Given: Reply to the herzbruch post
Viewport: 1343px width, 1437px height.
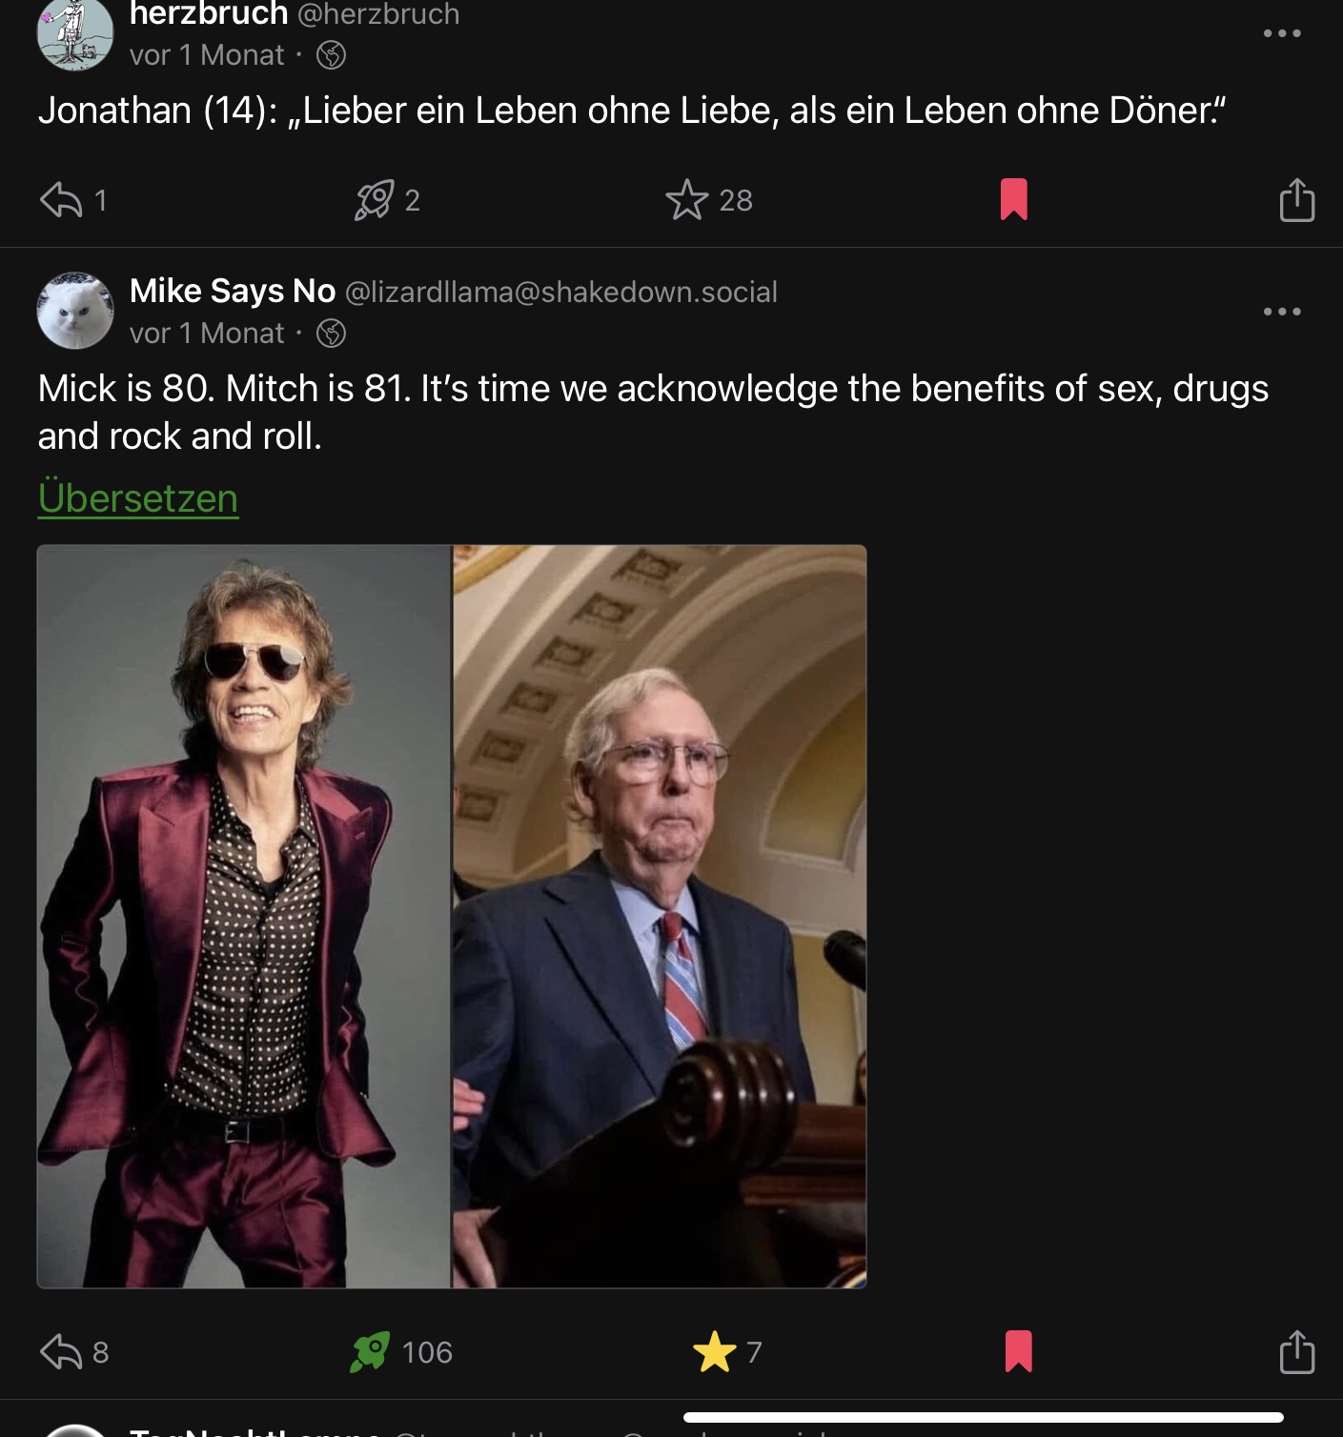Looking at the screenshot, I should [x=61, y=200].
